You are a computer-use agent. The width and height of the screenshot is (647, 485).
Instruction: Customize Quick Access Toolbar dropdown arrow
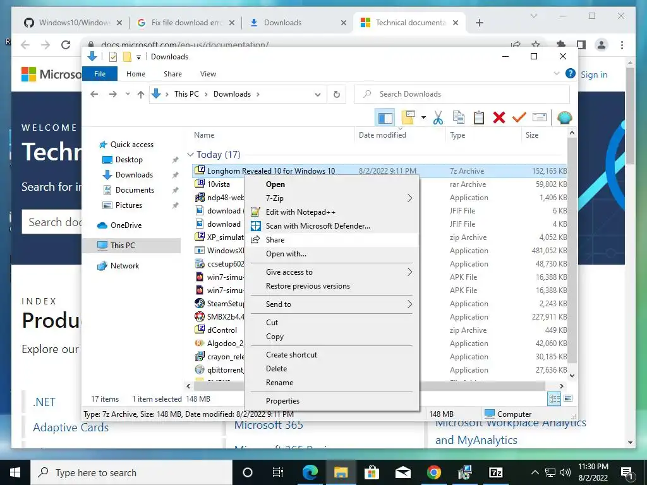[x=138, y=57]
